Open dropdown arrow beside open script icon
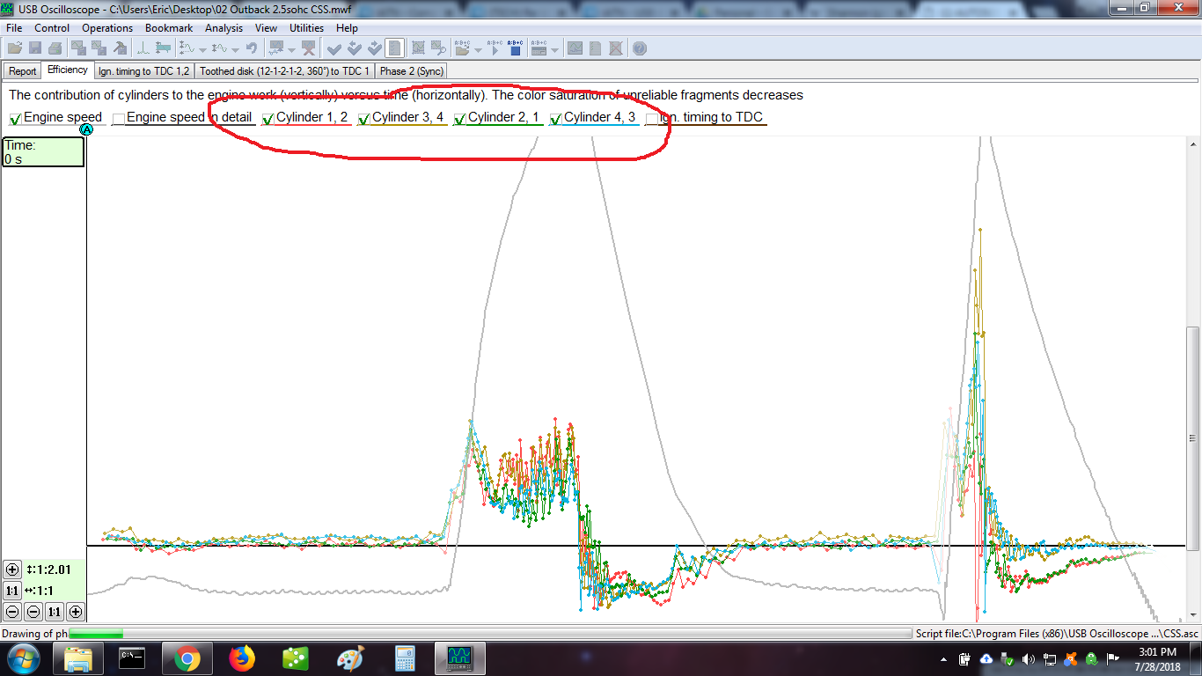The width and height of the screenshot is (1202, 676). tap(478, 49)
